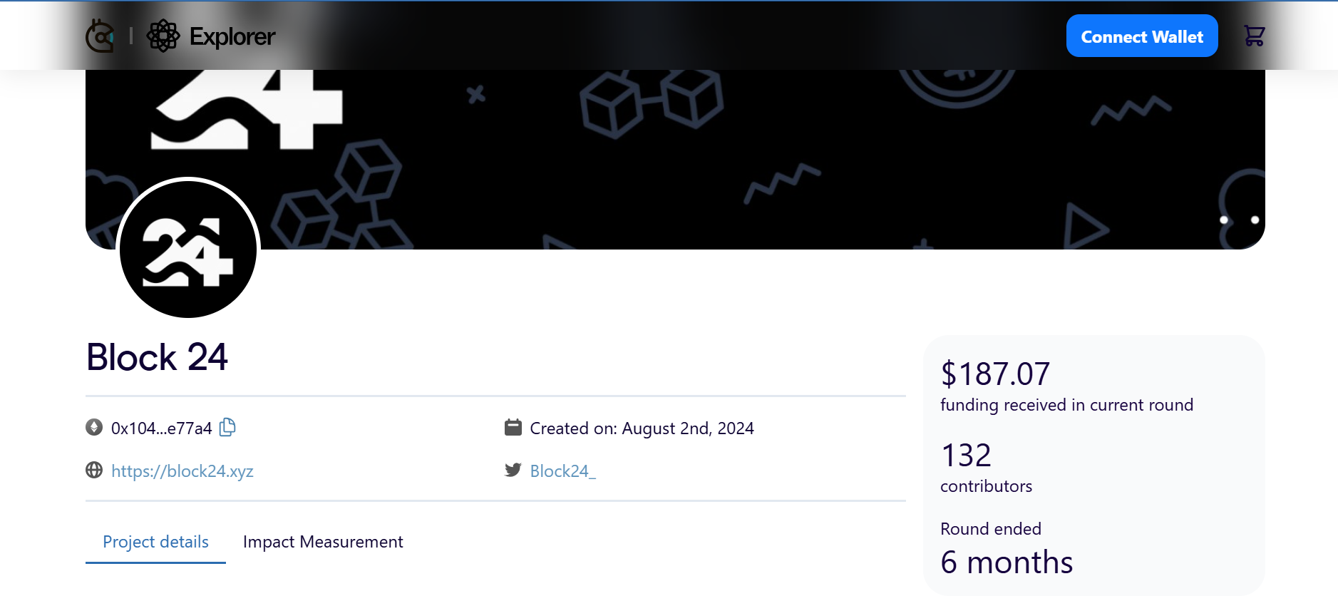Click the Block 24 project title
This screenshot has width=1338, height=596.
[x=157, y=357]
